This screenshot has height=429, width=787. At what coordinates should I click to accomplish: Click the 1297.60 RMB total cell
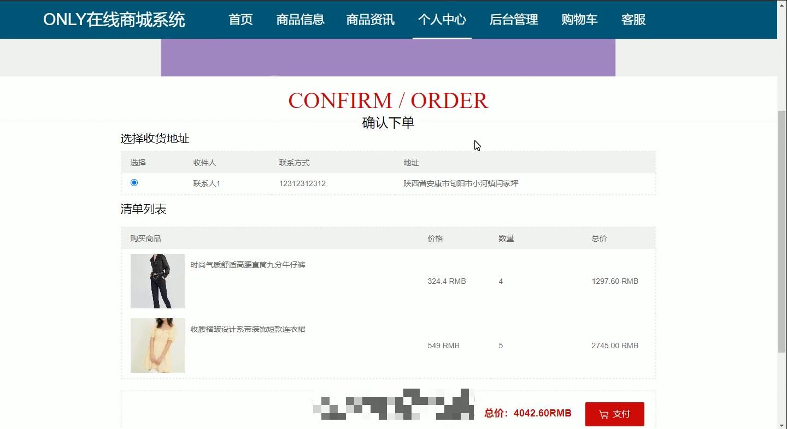pyautogui.click(x=615, y=281)
